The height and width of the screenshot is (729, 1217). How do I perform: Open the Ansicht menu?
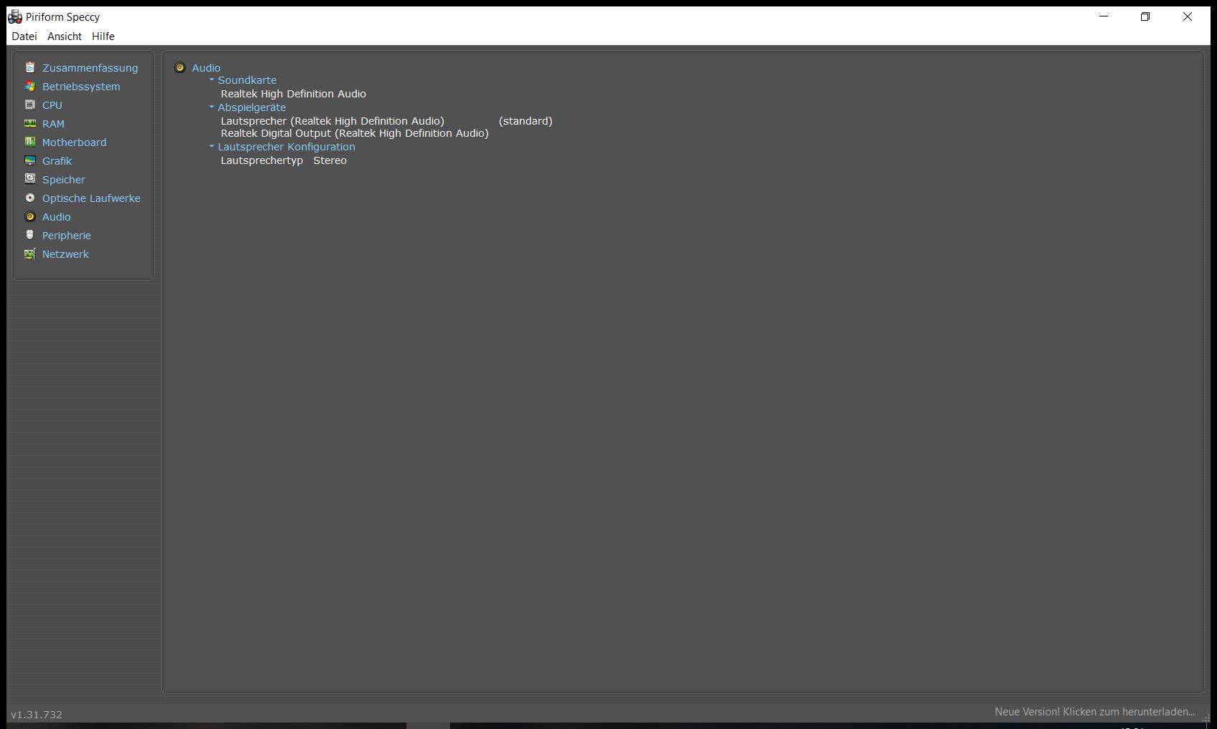pos(65,36)
